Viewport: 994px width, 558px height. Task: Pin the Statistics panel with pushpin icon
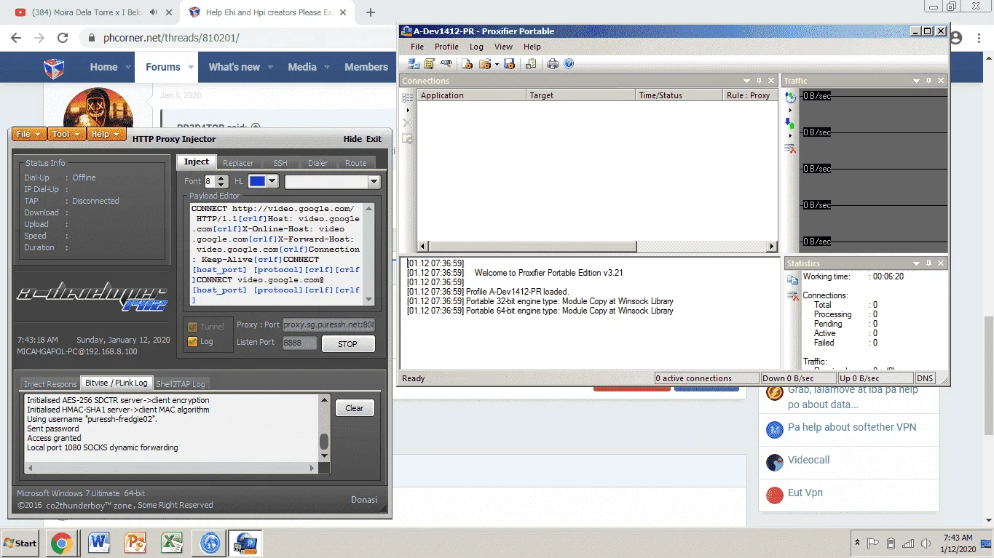[929, 263]
